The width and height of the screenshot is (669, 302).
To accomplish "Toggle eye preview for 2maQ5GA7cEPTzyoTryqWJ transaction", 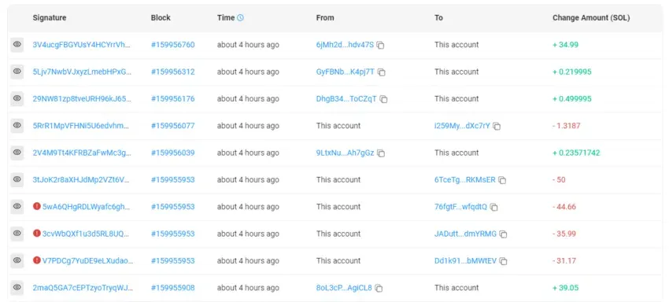I will click(x=17, y=288).
